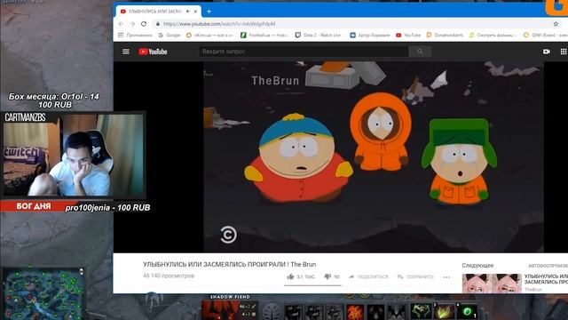Image resolution: width=568 pixels, height=320 pixels.
Task: Click the Presence of the Dark Lord ability icon
Action: pos(375,312)
